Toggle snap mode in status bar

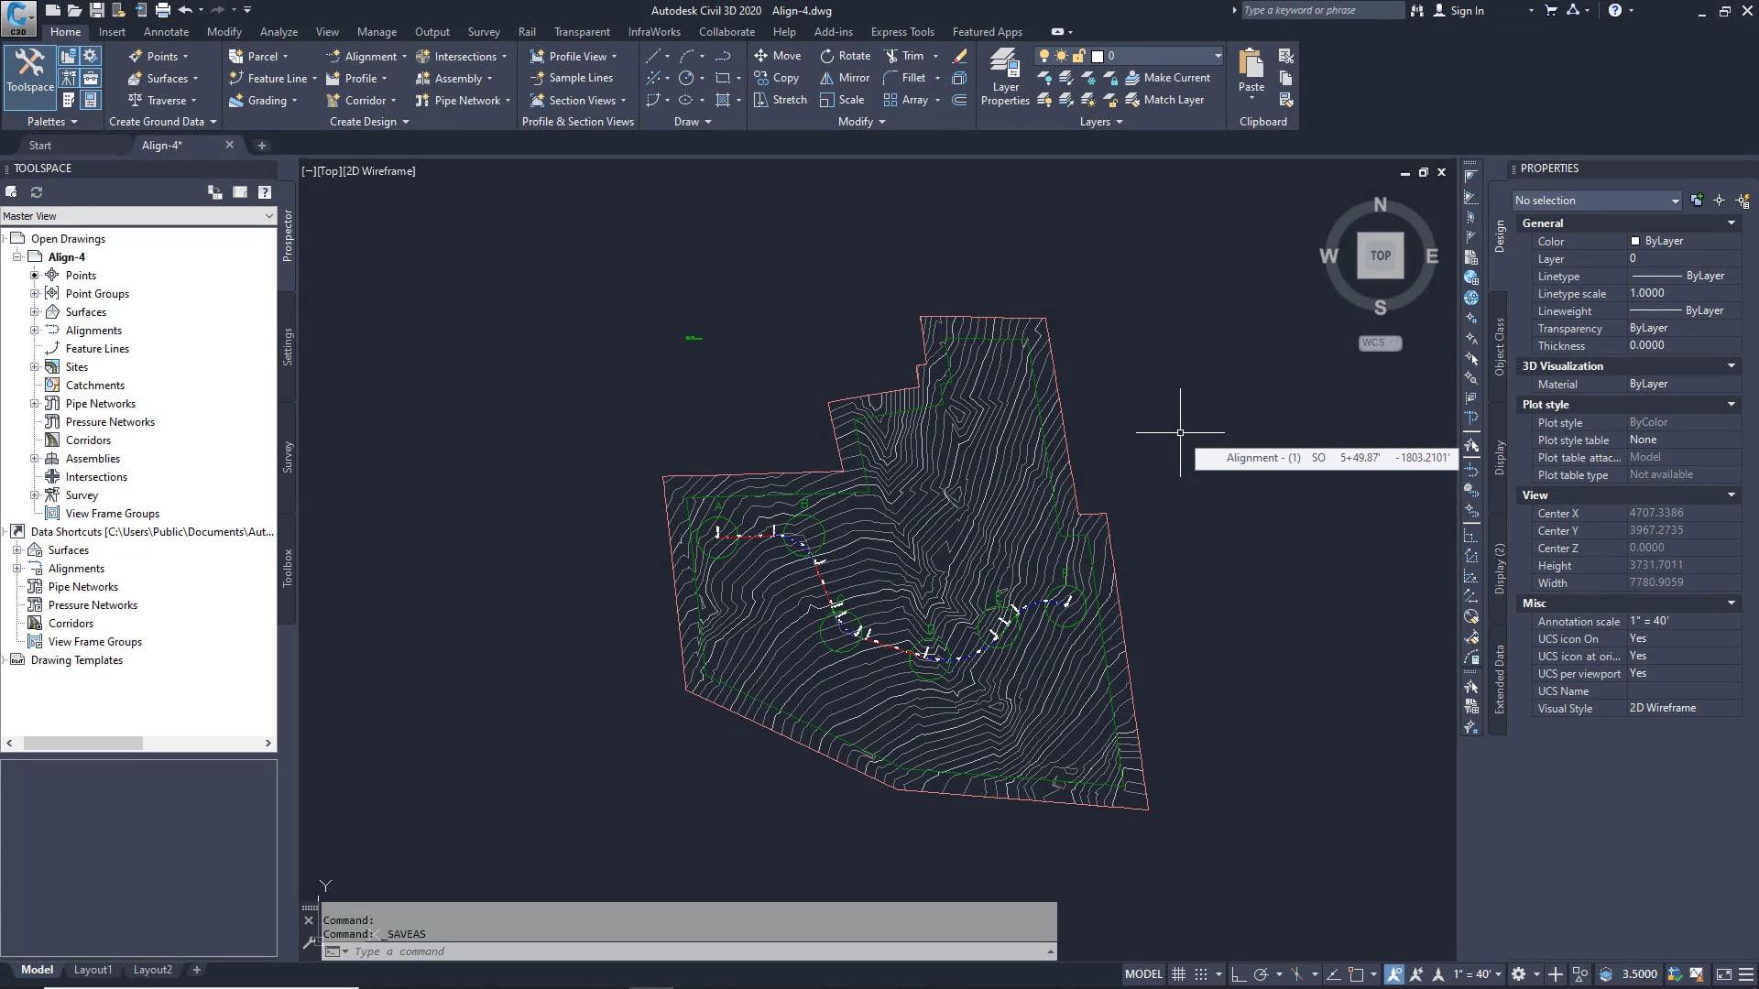(x=1202, y=973)
